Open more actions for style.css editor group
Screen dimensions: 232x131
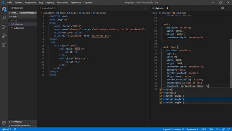coord(228,8)
